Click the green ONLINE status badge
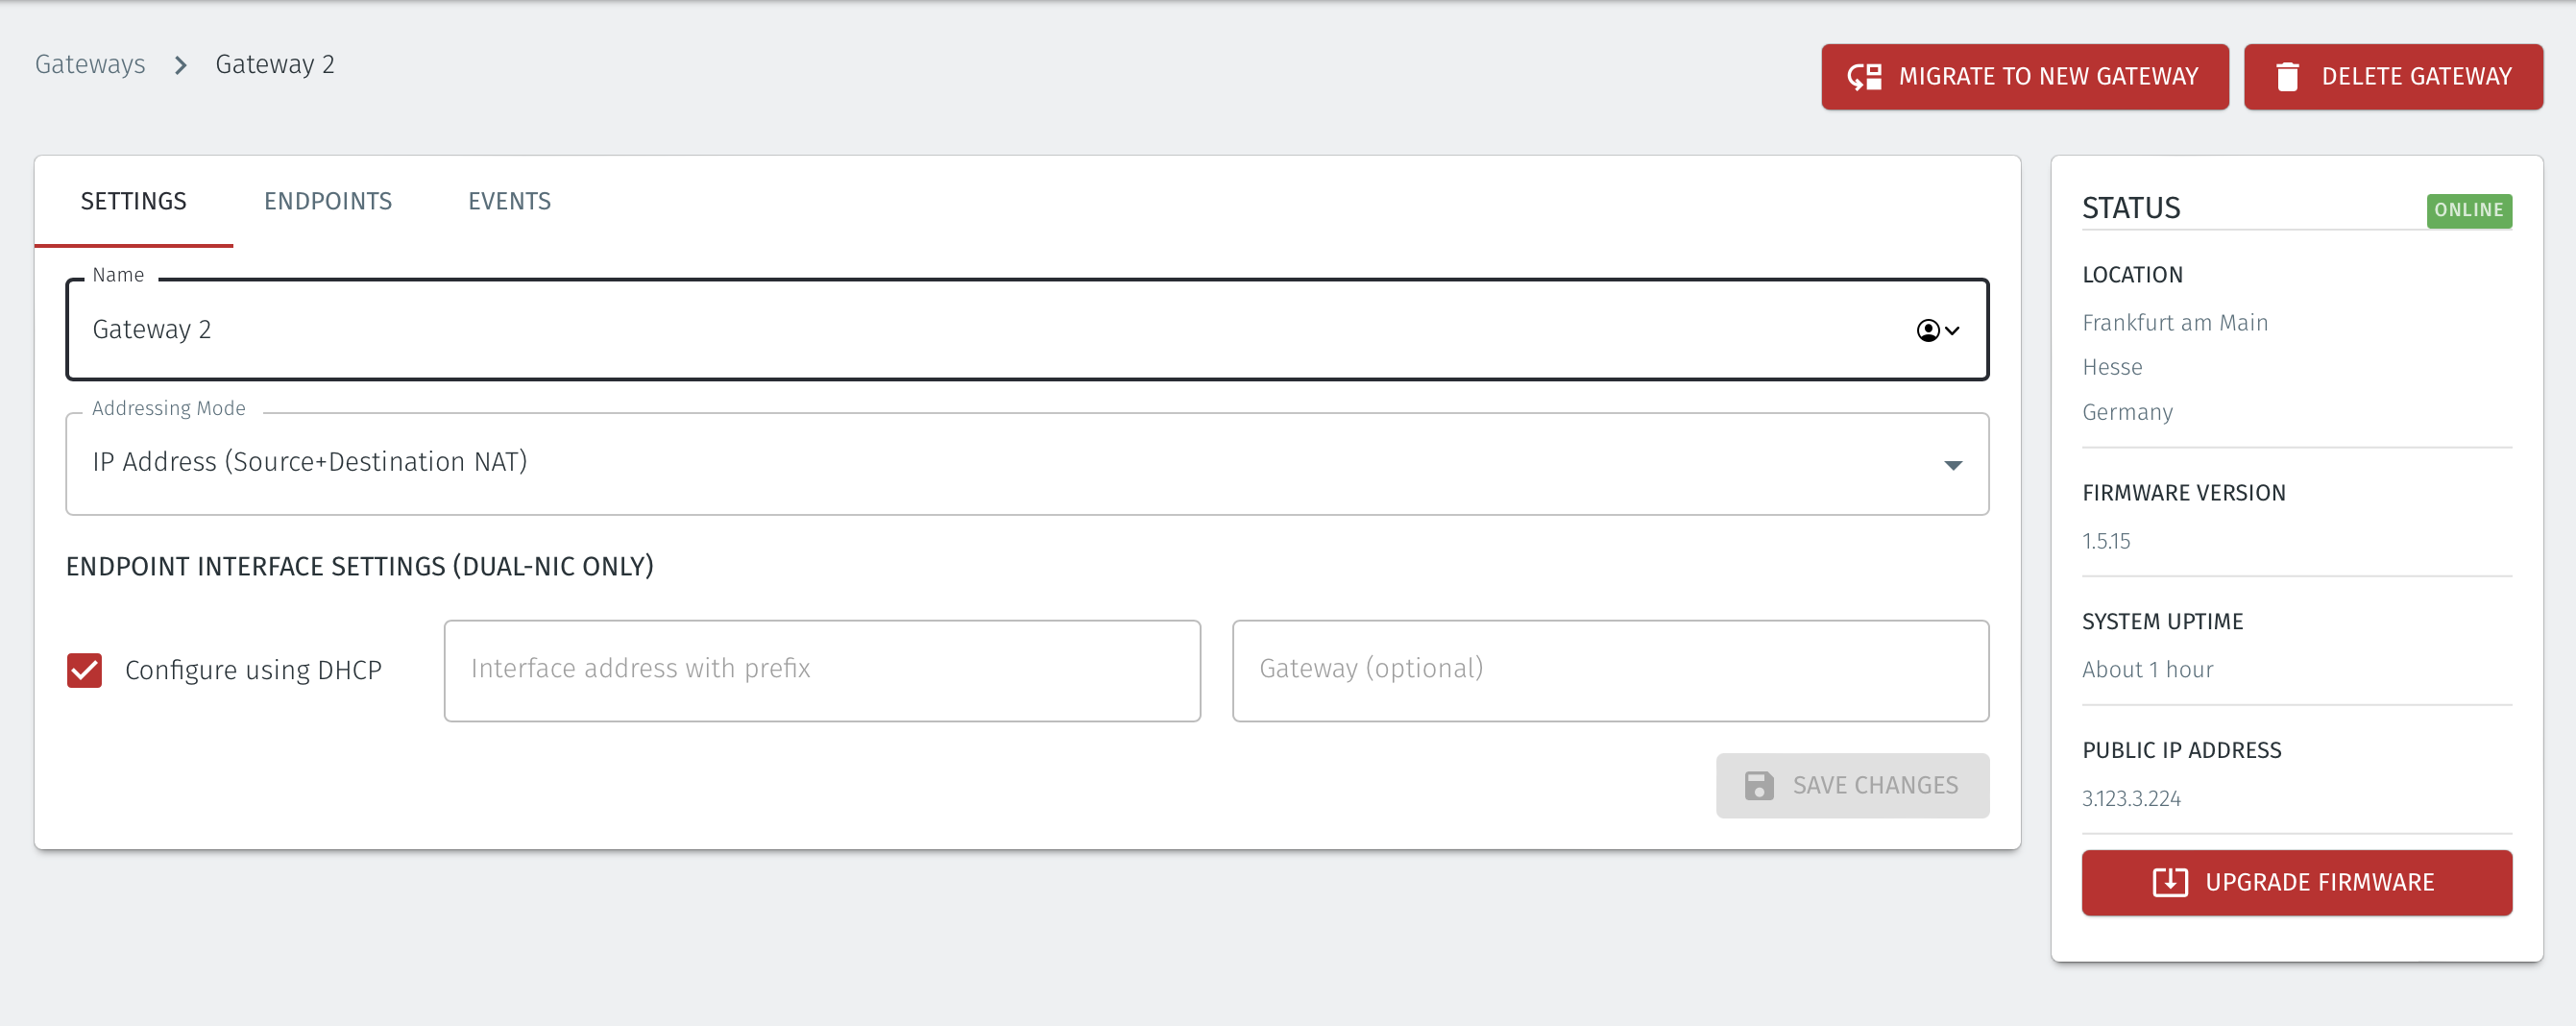2576x1026 pixels. [2469, 210]
